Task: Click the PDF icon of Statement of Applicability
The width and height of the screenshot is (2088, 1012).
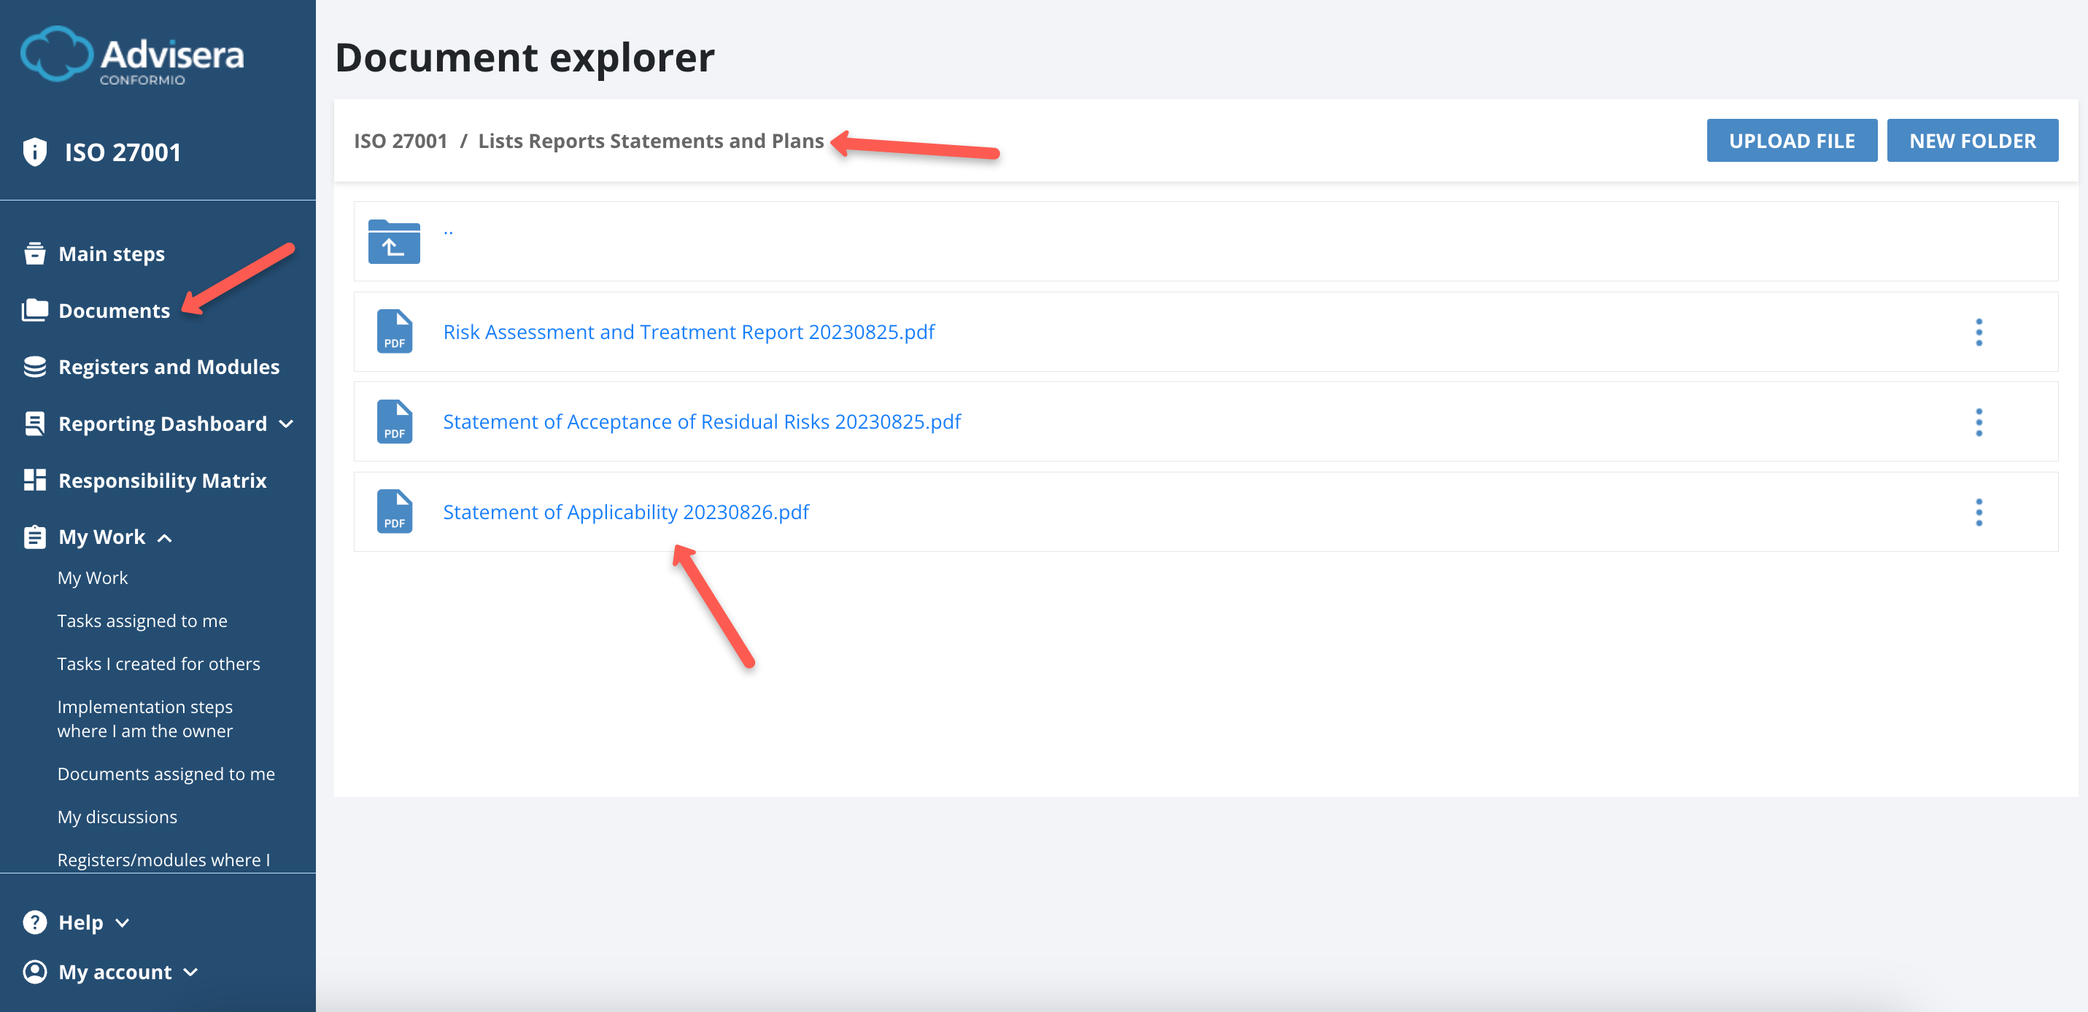Action: pos(394,512)
